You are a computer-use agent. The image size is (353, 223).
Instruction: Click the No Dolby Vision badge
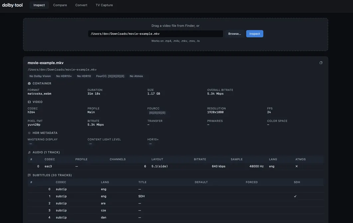click(x=40, y=76)
